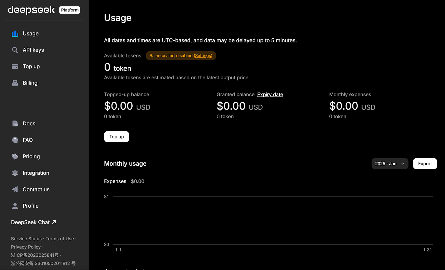
Task: Open API keys in the sidebar
Action: 33,50
